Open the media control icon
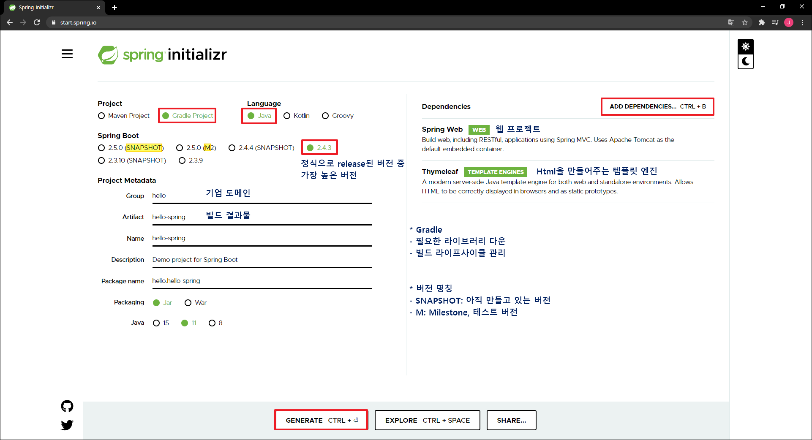This screenshot has height=440, width=812. (775, 22)
